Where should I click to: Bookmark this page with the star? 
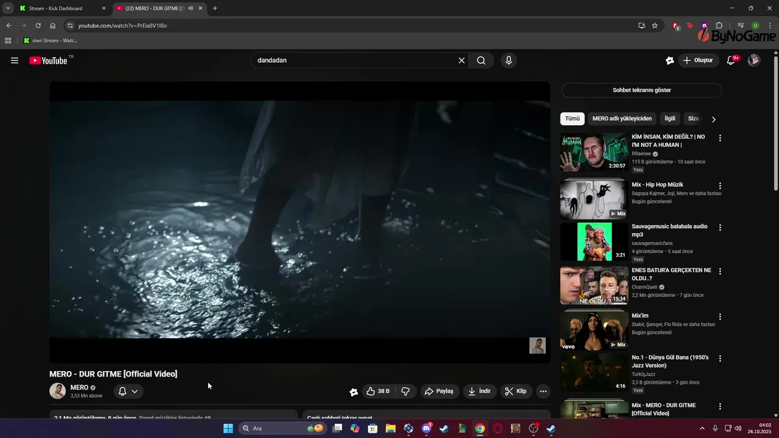655,26
